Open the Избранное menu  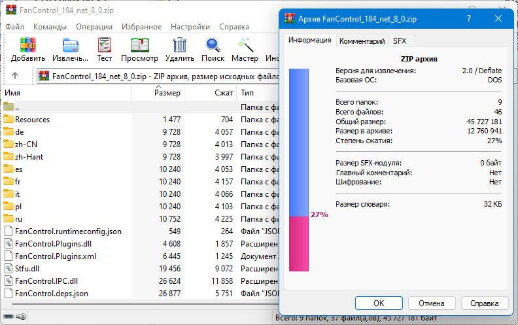click(x=141, y=27)
